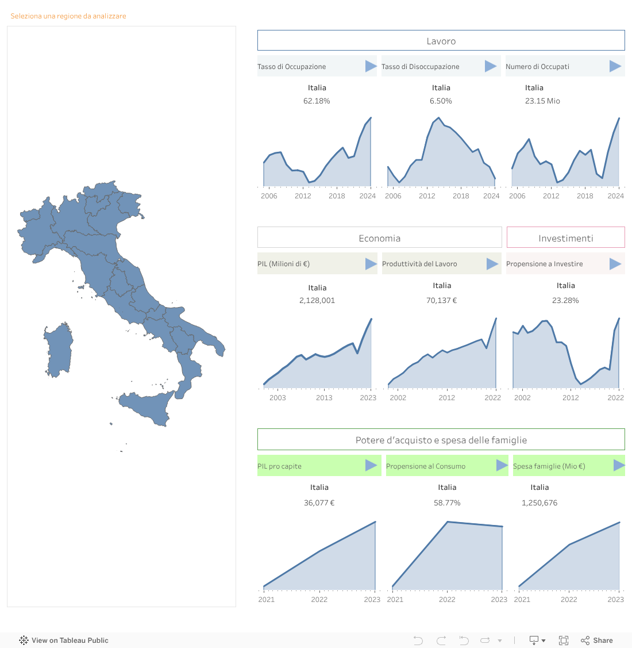Click the 23.28% investment value
The image size is (632, 648).
(565, 301)
